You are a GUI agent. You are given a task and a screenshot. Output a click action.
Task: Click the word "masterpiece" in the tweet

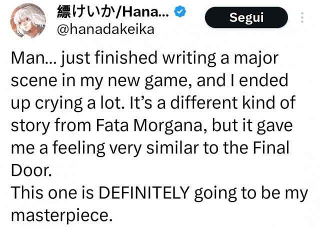58,215
